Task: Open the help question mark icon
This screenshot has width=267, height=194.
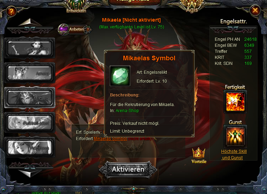Action: tap(11, 11)
